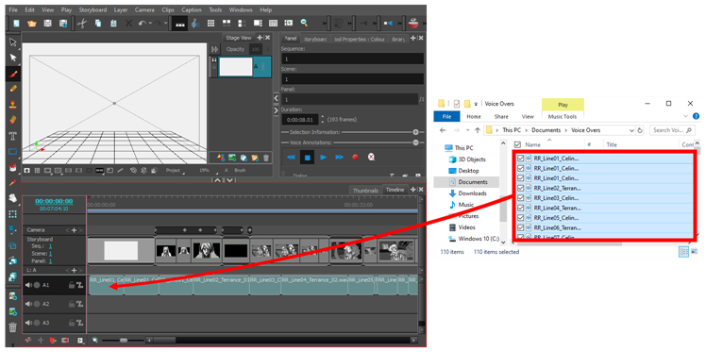Toggle the select-all checkbox beside Name column
This screenshot has height=352, width=706.
518,145
